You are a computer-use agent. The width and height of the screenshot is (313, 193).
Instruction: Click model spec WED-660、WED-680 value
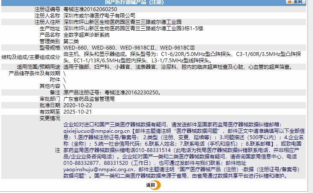(129, 48)
